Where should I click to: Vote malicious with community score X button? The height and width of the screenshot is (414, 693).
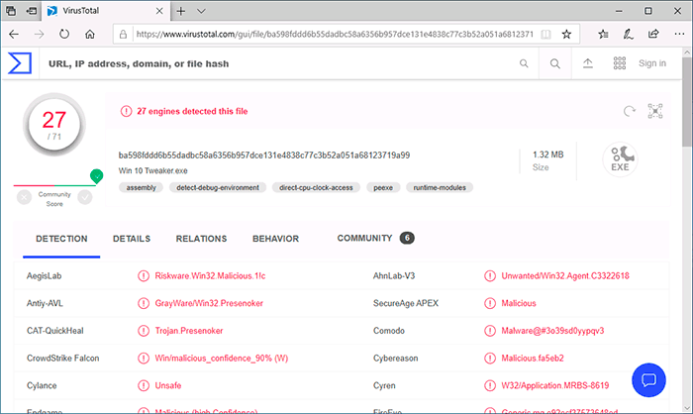[x=24, y=197]
